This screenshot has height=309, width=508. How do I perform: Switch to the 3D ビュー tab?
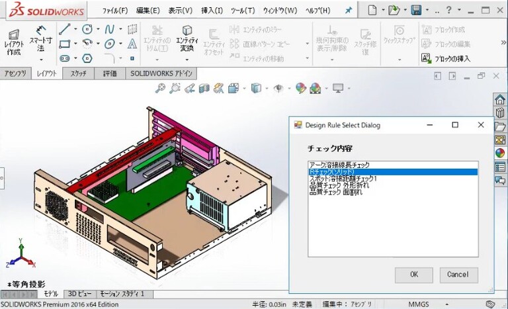pos(80,294)
